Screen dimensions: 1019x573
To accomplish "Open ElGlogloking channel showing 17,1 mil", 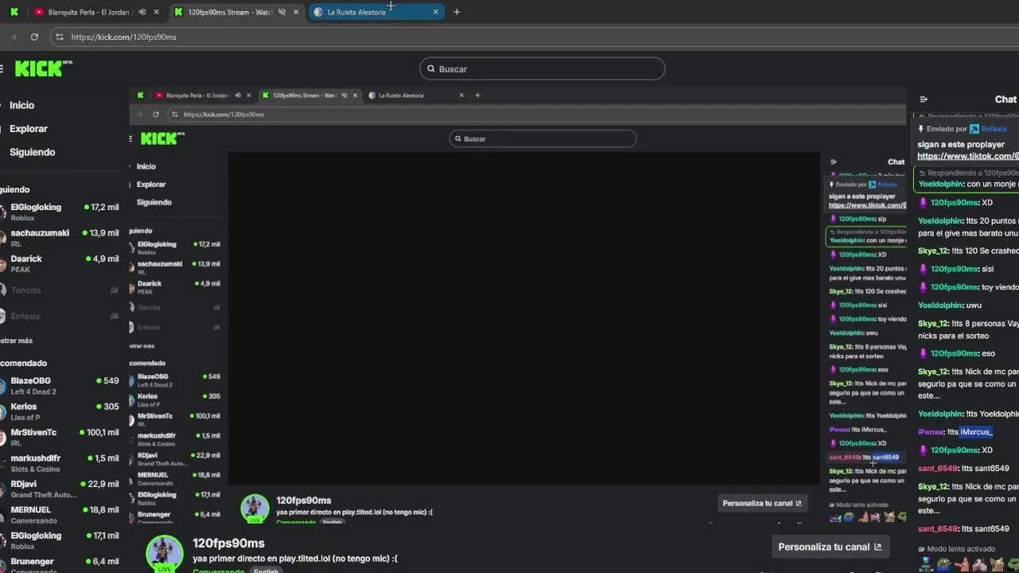I will click(61, 540).
